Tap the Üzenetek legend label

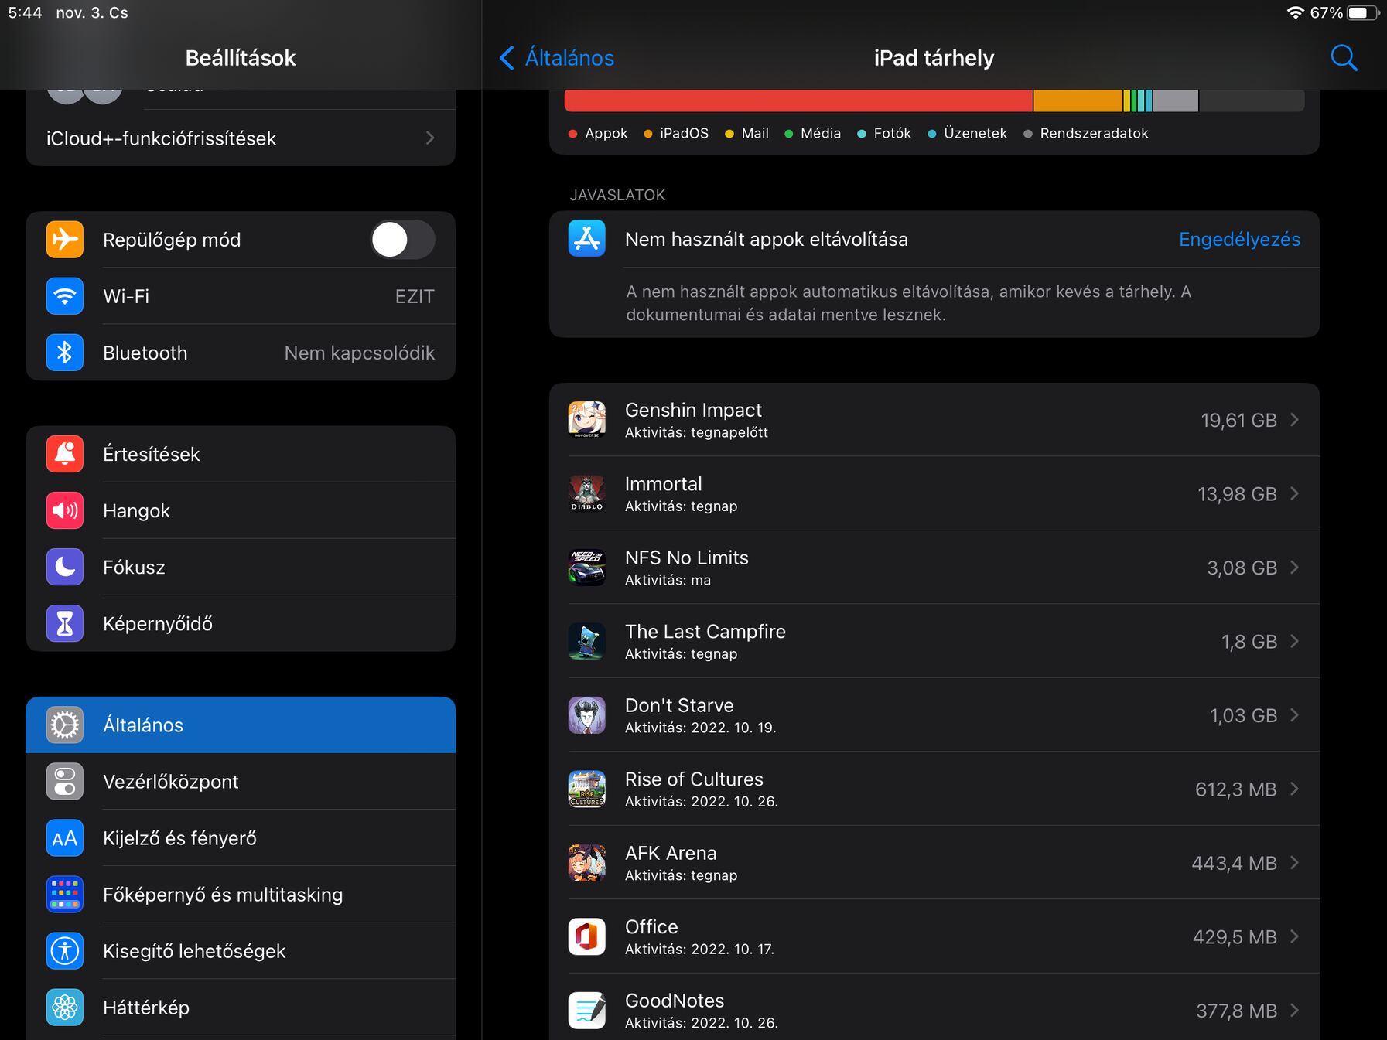click(x=975, y=133)
